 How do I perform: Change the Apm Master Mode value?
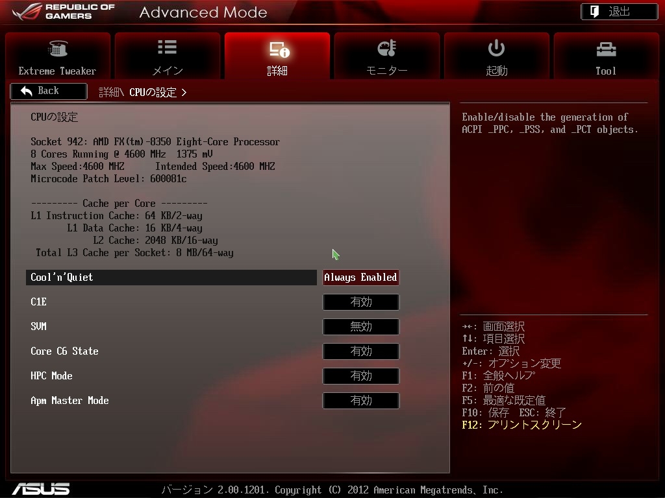click(360, 401)
